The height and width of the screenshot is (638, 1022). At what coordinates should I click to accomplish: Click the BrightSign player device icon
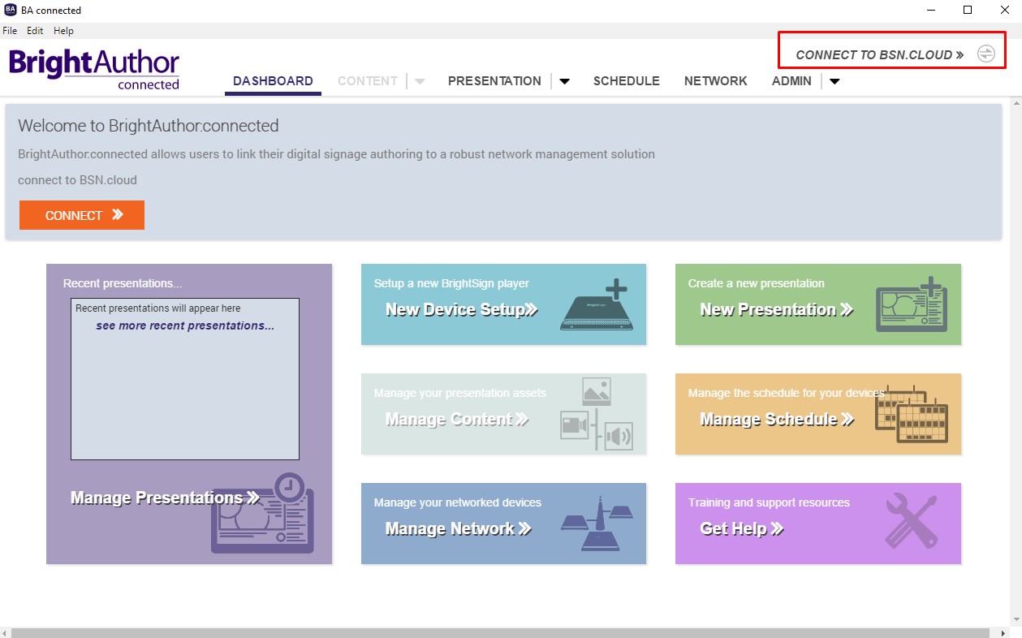pos(598,304)
